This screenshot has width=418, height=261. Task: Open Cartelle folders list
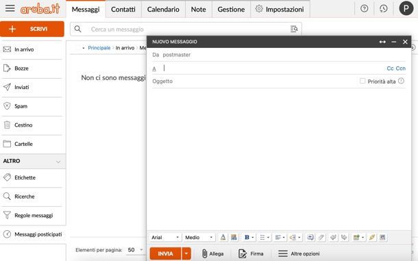32,144
